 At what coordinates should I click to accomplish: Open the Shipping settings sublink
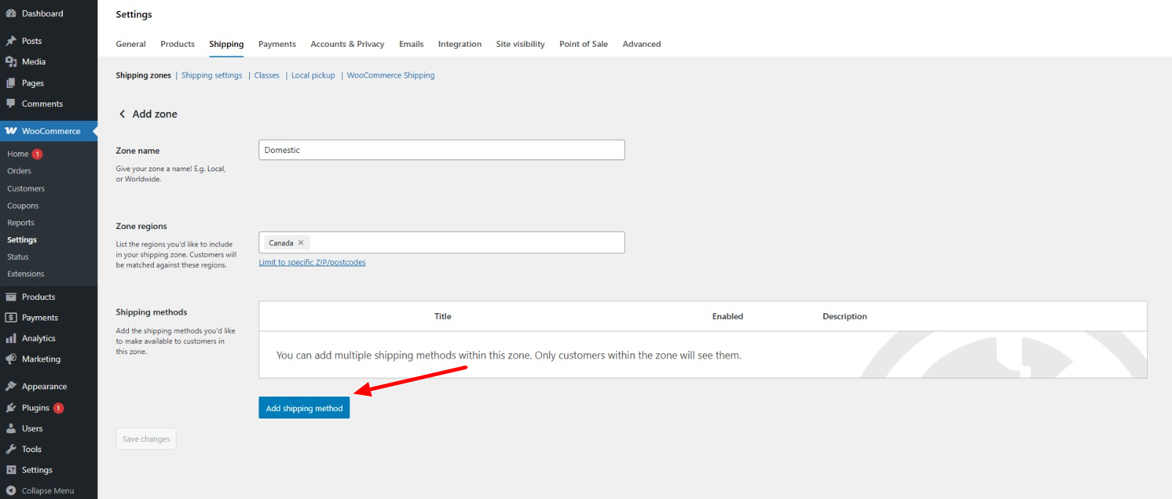(x=212, y=75)
